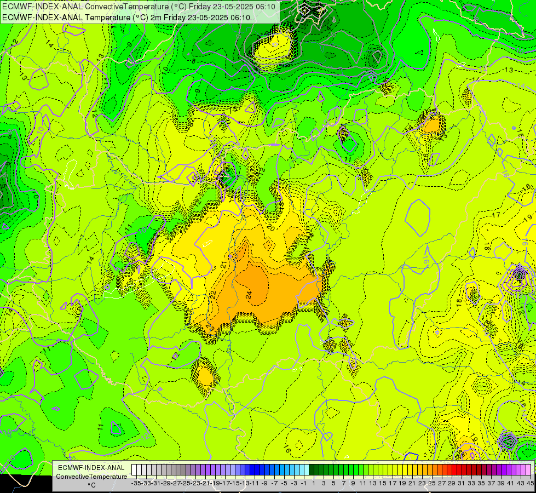Screen dimensions: 536x493
Task: Click the ConvectiveTemperature title line at top
Action: tap(139, 7)
